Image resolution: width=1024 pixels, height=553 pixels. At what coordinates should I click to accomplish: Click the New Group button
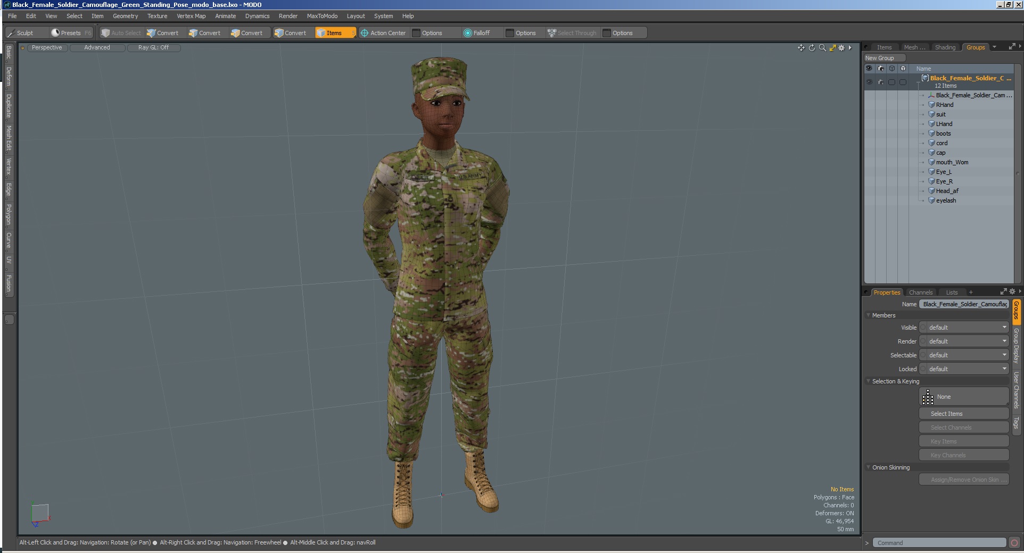click(x=885, y=58)
